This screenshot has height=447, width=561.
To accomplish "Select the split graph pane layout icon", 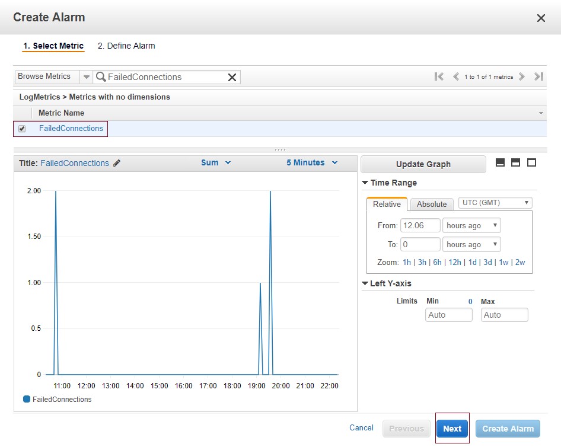I will click(x=515, y=162).
